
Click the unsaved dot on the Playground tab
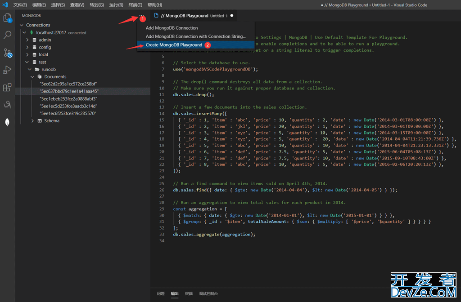click(x=232, y=16)
